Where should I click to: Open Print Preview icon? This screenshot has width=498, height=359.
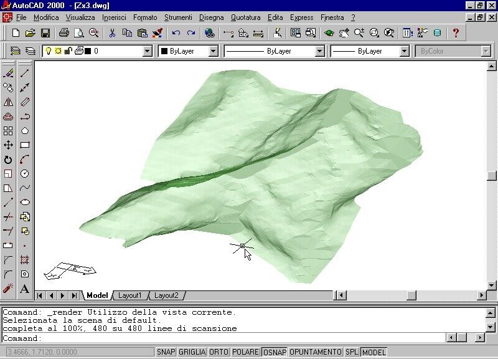tap(79, 33)
